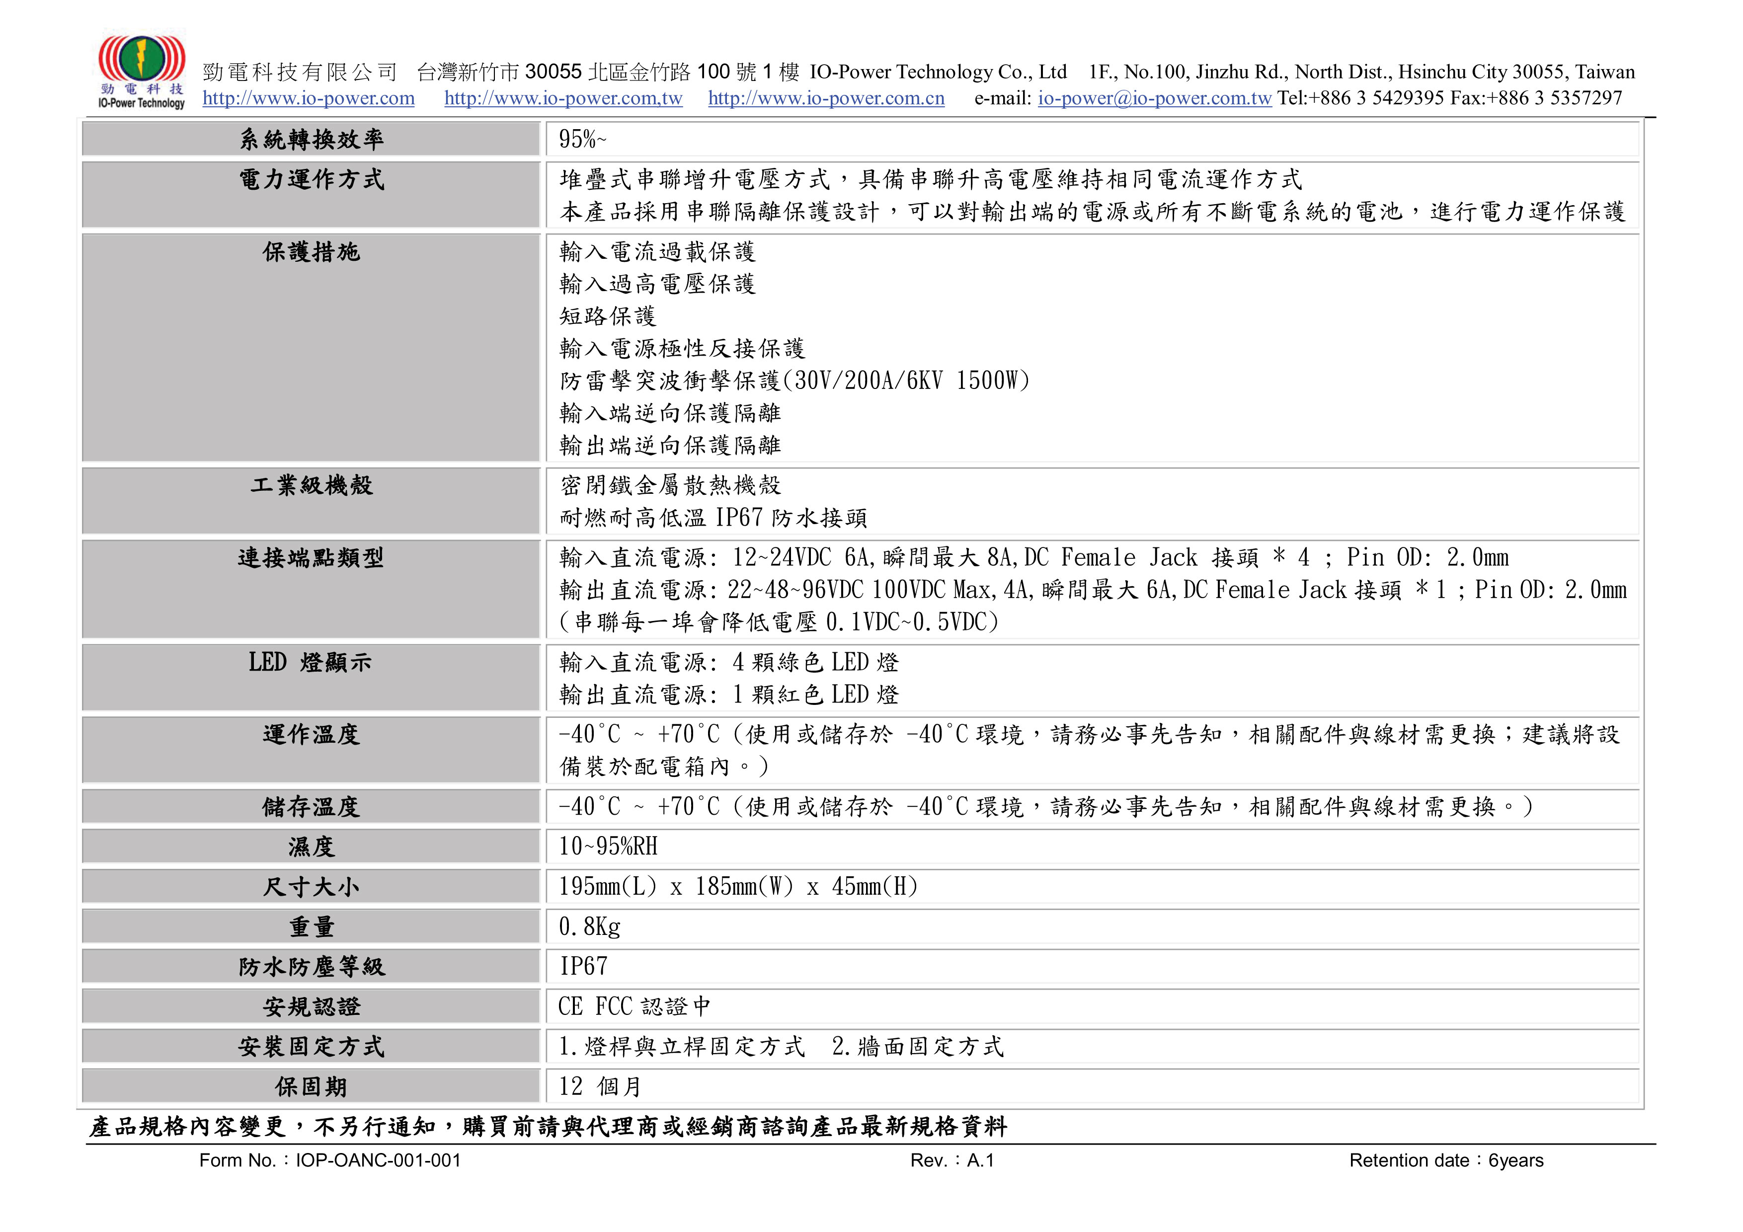Click the 短路保護 line

[607, 316]
